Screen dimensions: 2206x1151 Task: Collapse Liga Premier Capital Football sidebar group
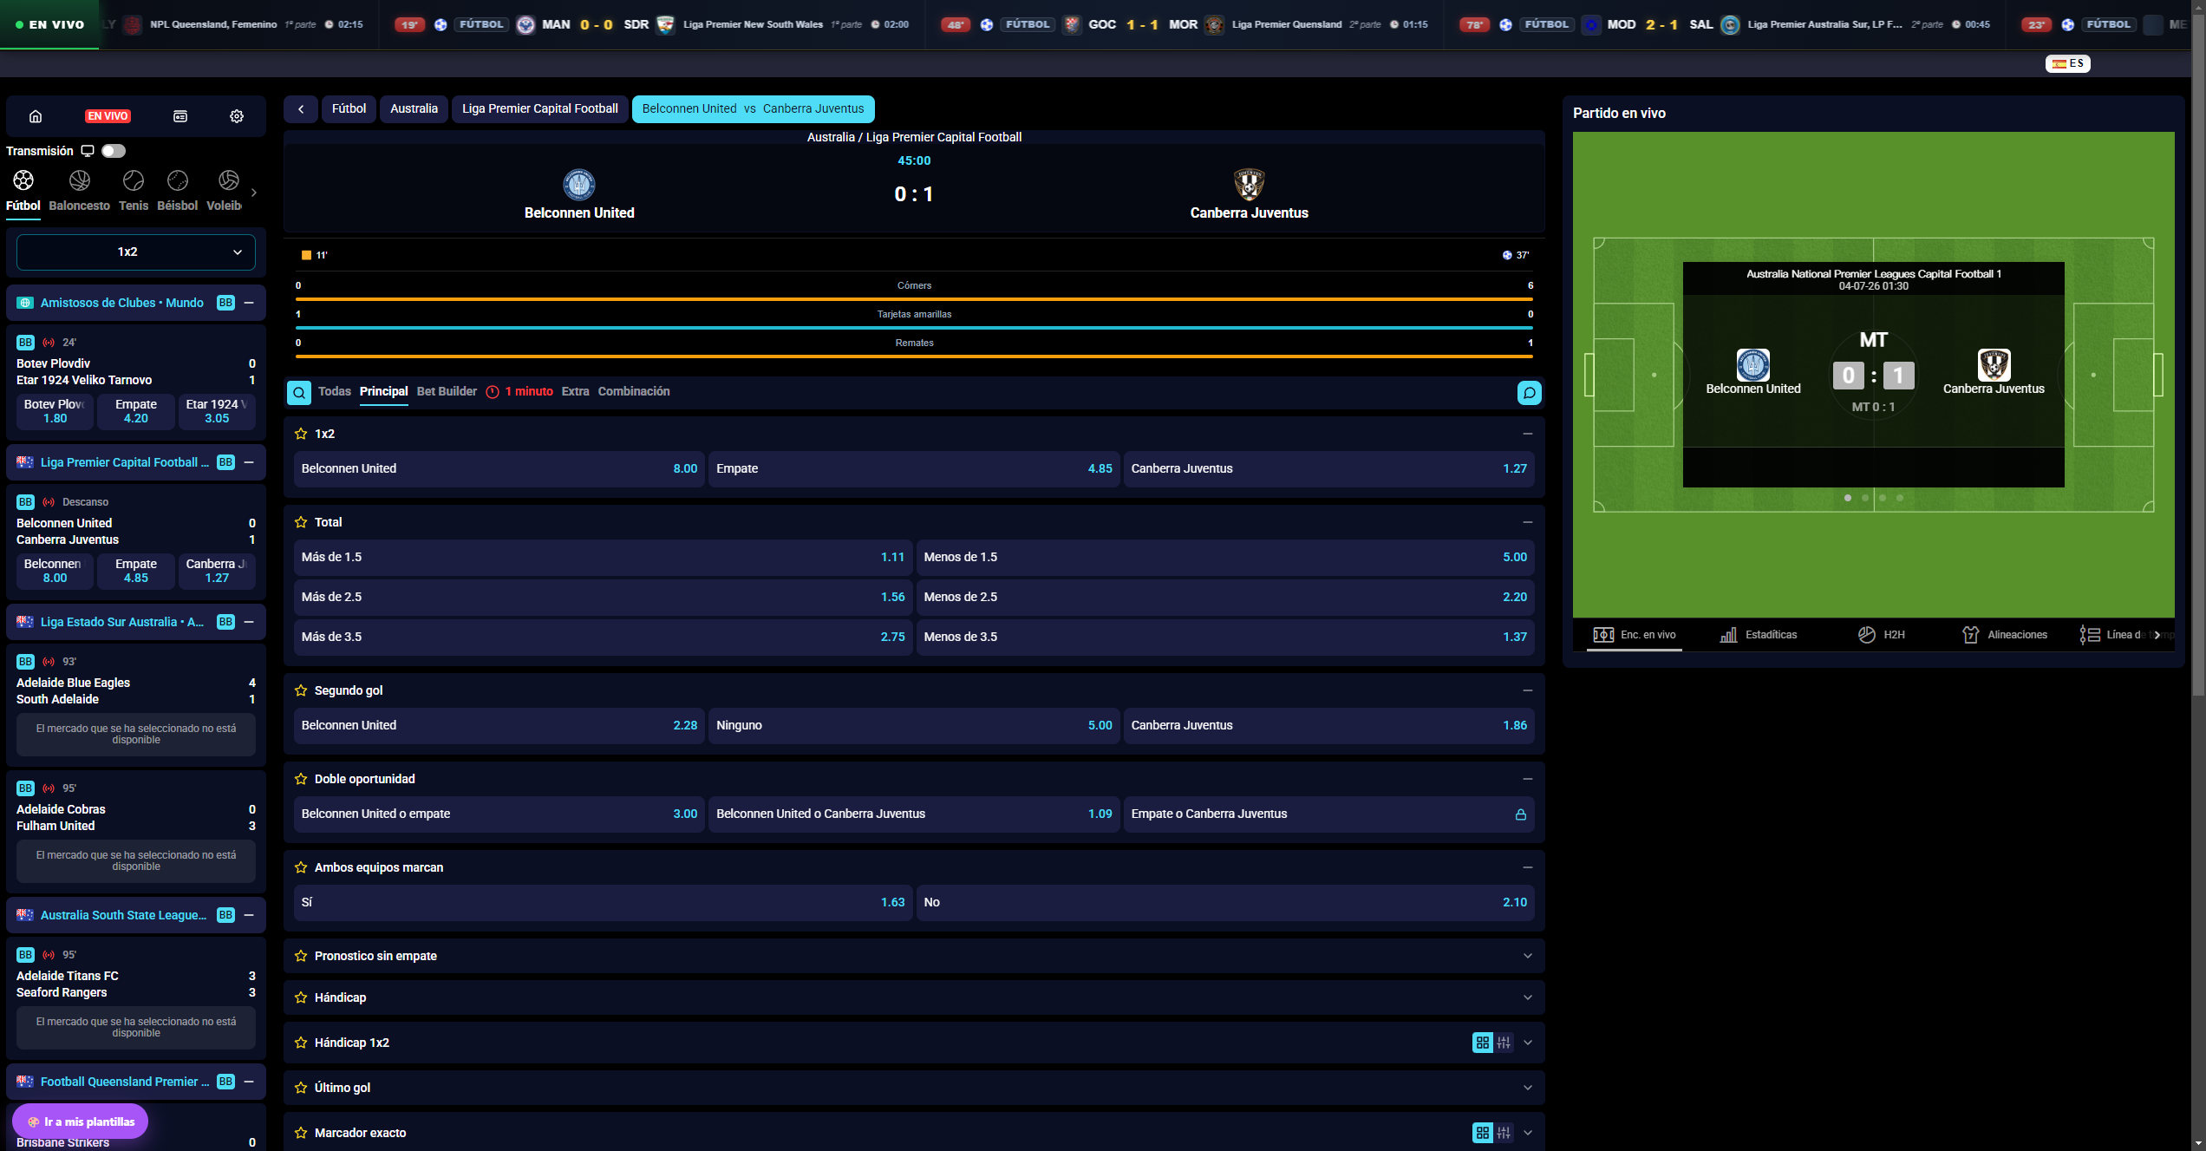pyautogui.click(x=249, y=462)
